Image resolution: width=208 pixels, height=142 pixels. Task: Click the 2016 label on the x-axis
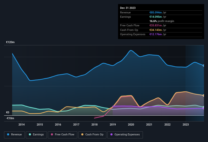(58, 125)
